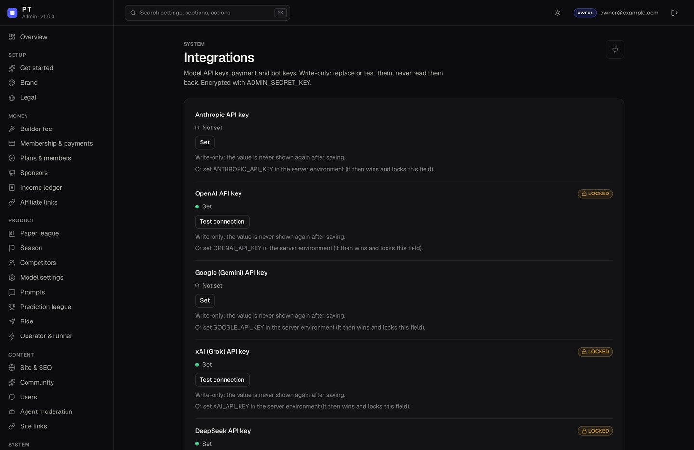Click the sign-out arrow icon
Screen dimensions: 694x450
(x=675, y=13)
